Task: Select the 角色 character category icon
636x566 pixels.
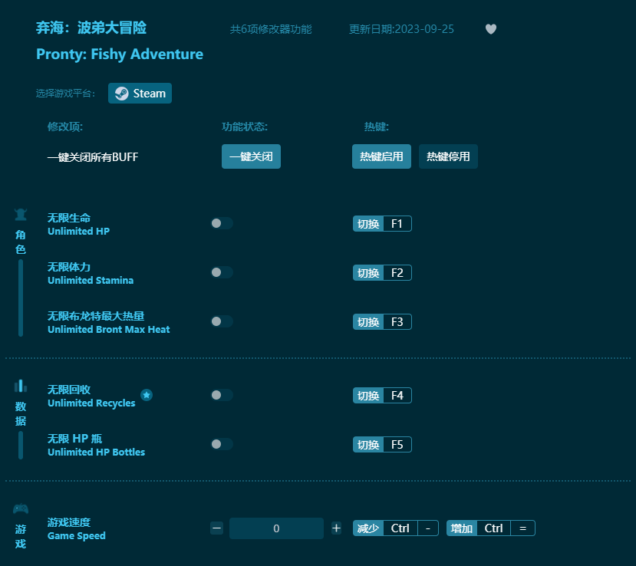Action: pyautogui.click(x=20, y=214)
